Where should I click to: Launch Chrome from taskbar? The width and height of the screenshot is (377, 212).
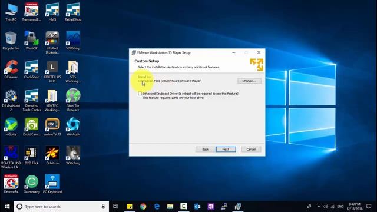(143, 207)
